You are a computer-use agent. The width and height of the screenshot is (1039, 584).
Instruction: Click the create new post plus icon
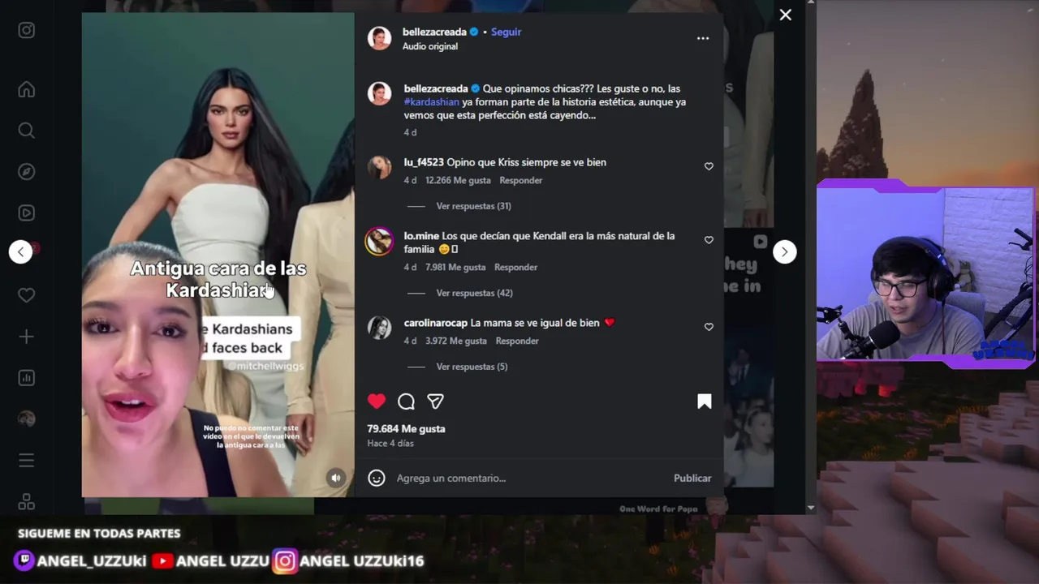[27, 337]
